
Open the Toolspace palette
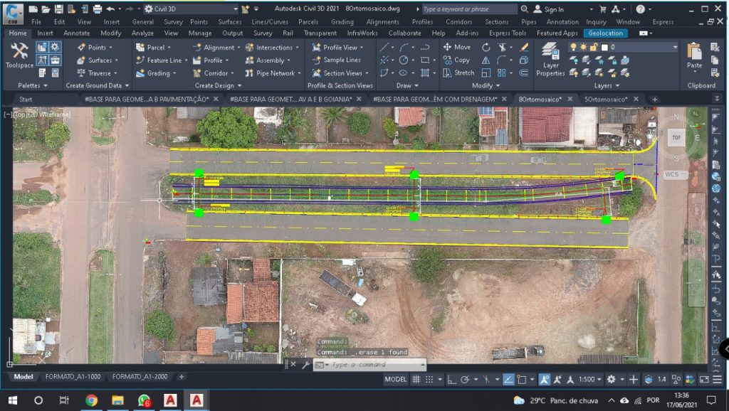tap(19, 55)
